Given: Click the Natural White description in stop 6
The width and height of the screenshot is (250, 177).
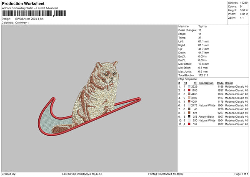Looking at the screenshot, I should click(207, 105).
